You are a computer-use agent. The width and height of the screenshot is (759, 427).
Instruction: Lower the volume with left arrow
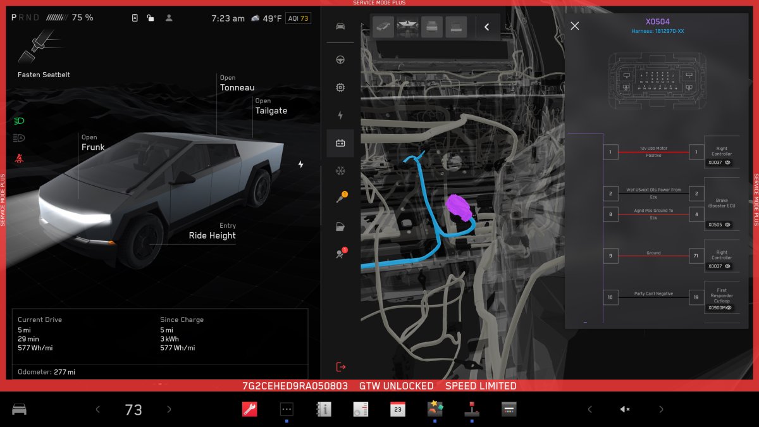[x=589, y=409]
